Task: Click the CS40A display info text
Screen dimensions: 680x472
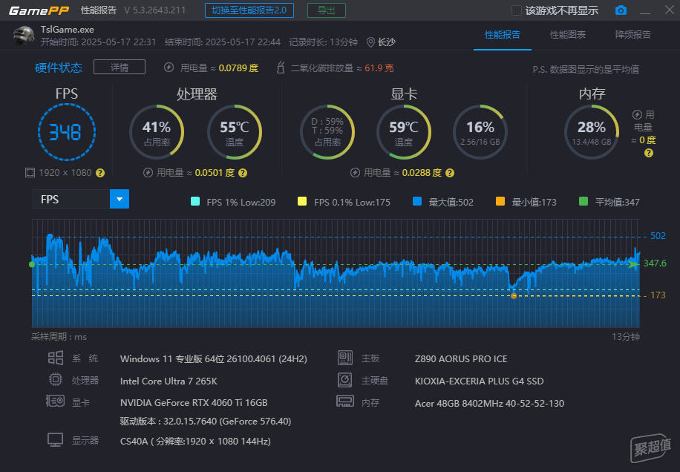Action: click(x=195, y=442)
